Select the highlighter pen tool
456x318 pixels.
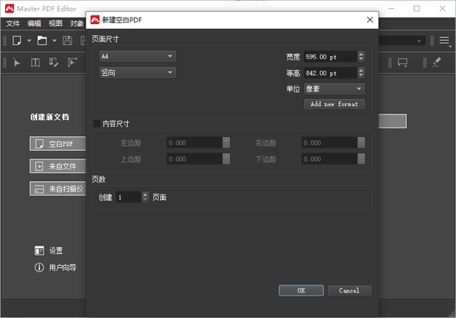click(x=437, y=62)
